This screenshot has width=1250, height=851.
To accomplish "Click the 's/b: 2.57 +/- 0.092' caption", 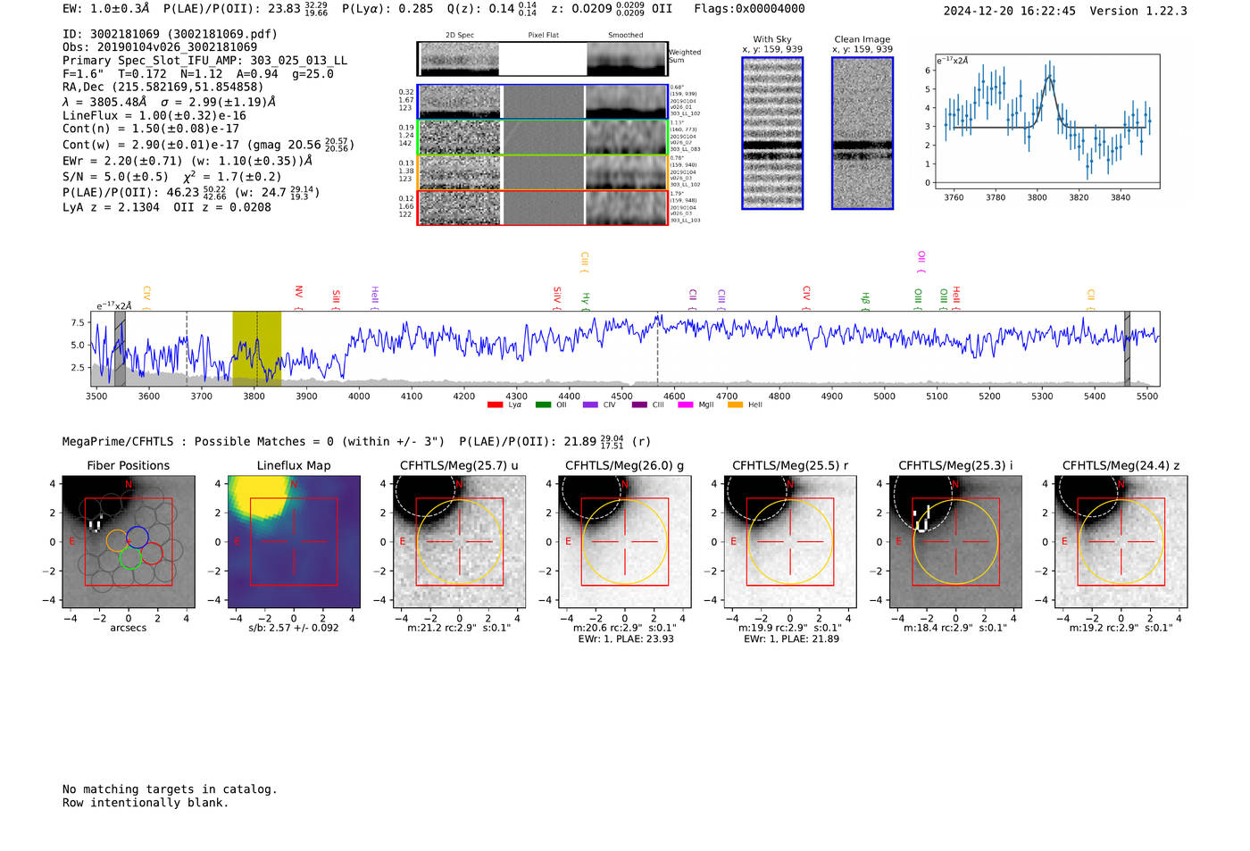I will [294, 628].
